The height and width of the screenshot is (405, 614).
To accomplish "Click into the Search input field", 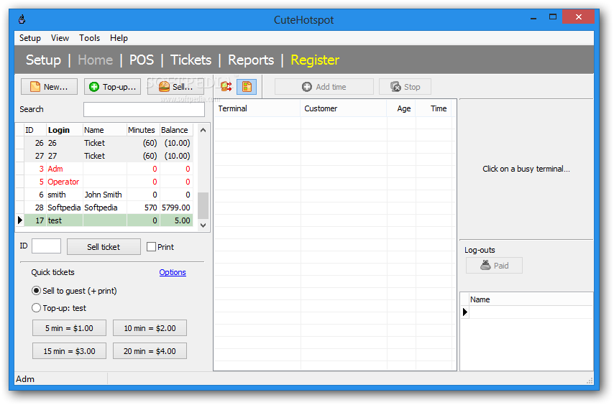I will point(144,109).
